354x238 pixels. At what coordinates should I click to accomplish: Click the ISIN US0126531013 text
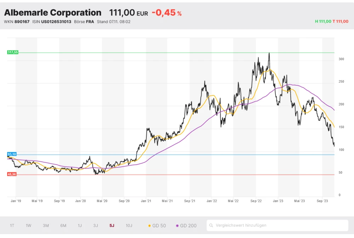point(52,22)
